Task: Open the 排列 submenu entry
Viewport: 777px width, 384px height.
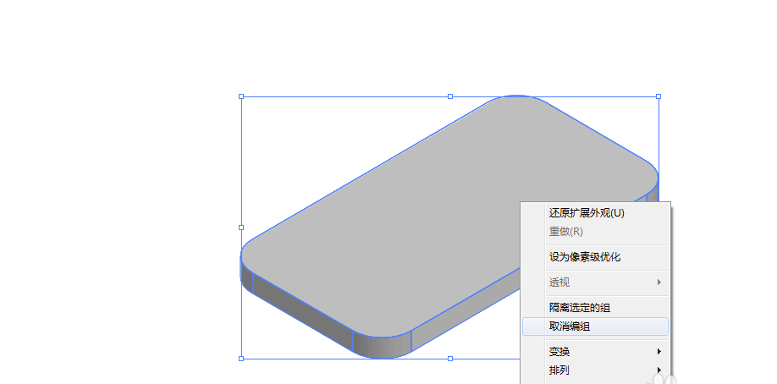Action: tap(595, 370)
